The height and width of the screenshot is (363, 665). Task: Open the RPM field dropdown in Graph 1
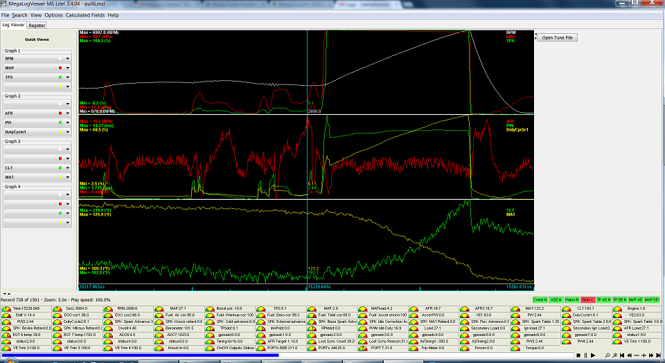point(68,59)
